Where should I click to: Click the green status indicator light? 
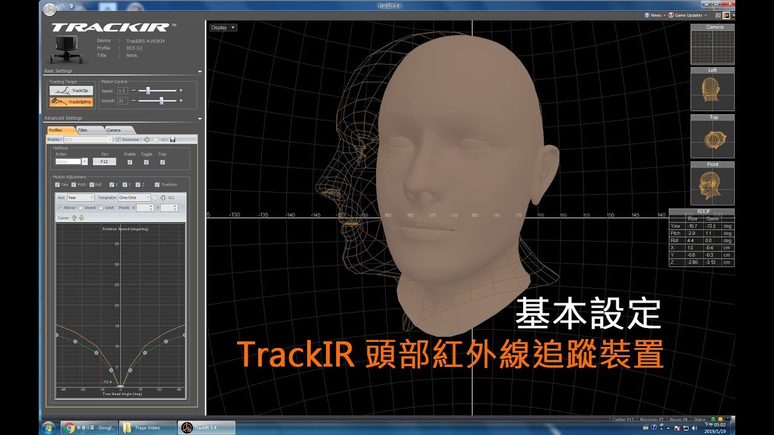(714, 419)
